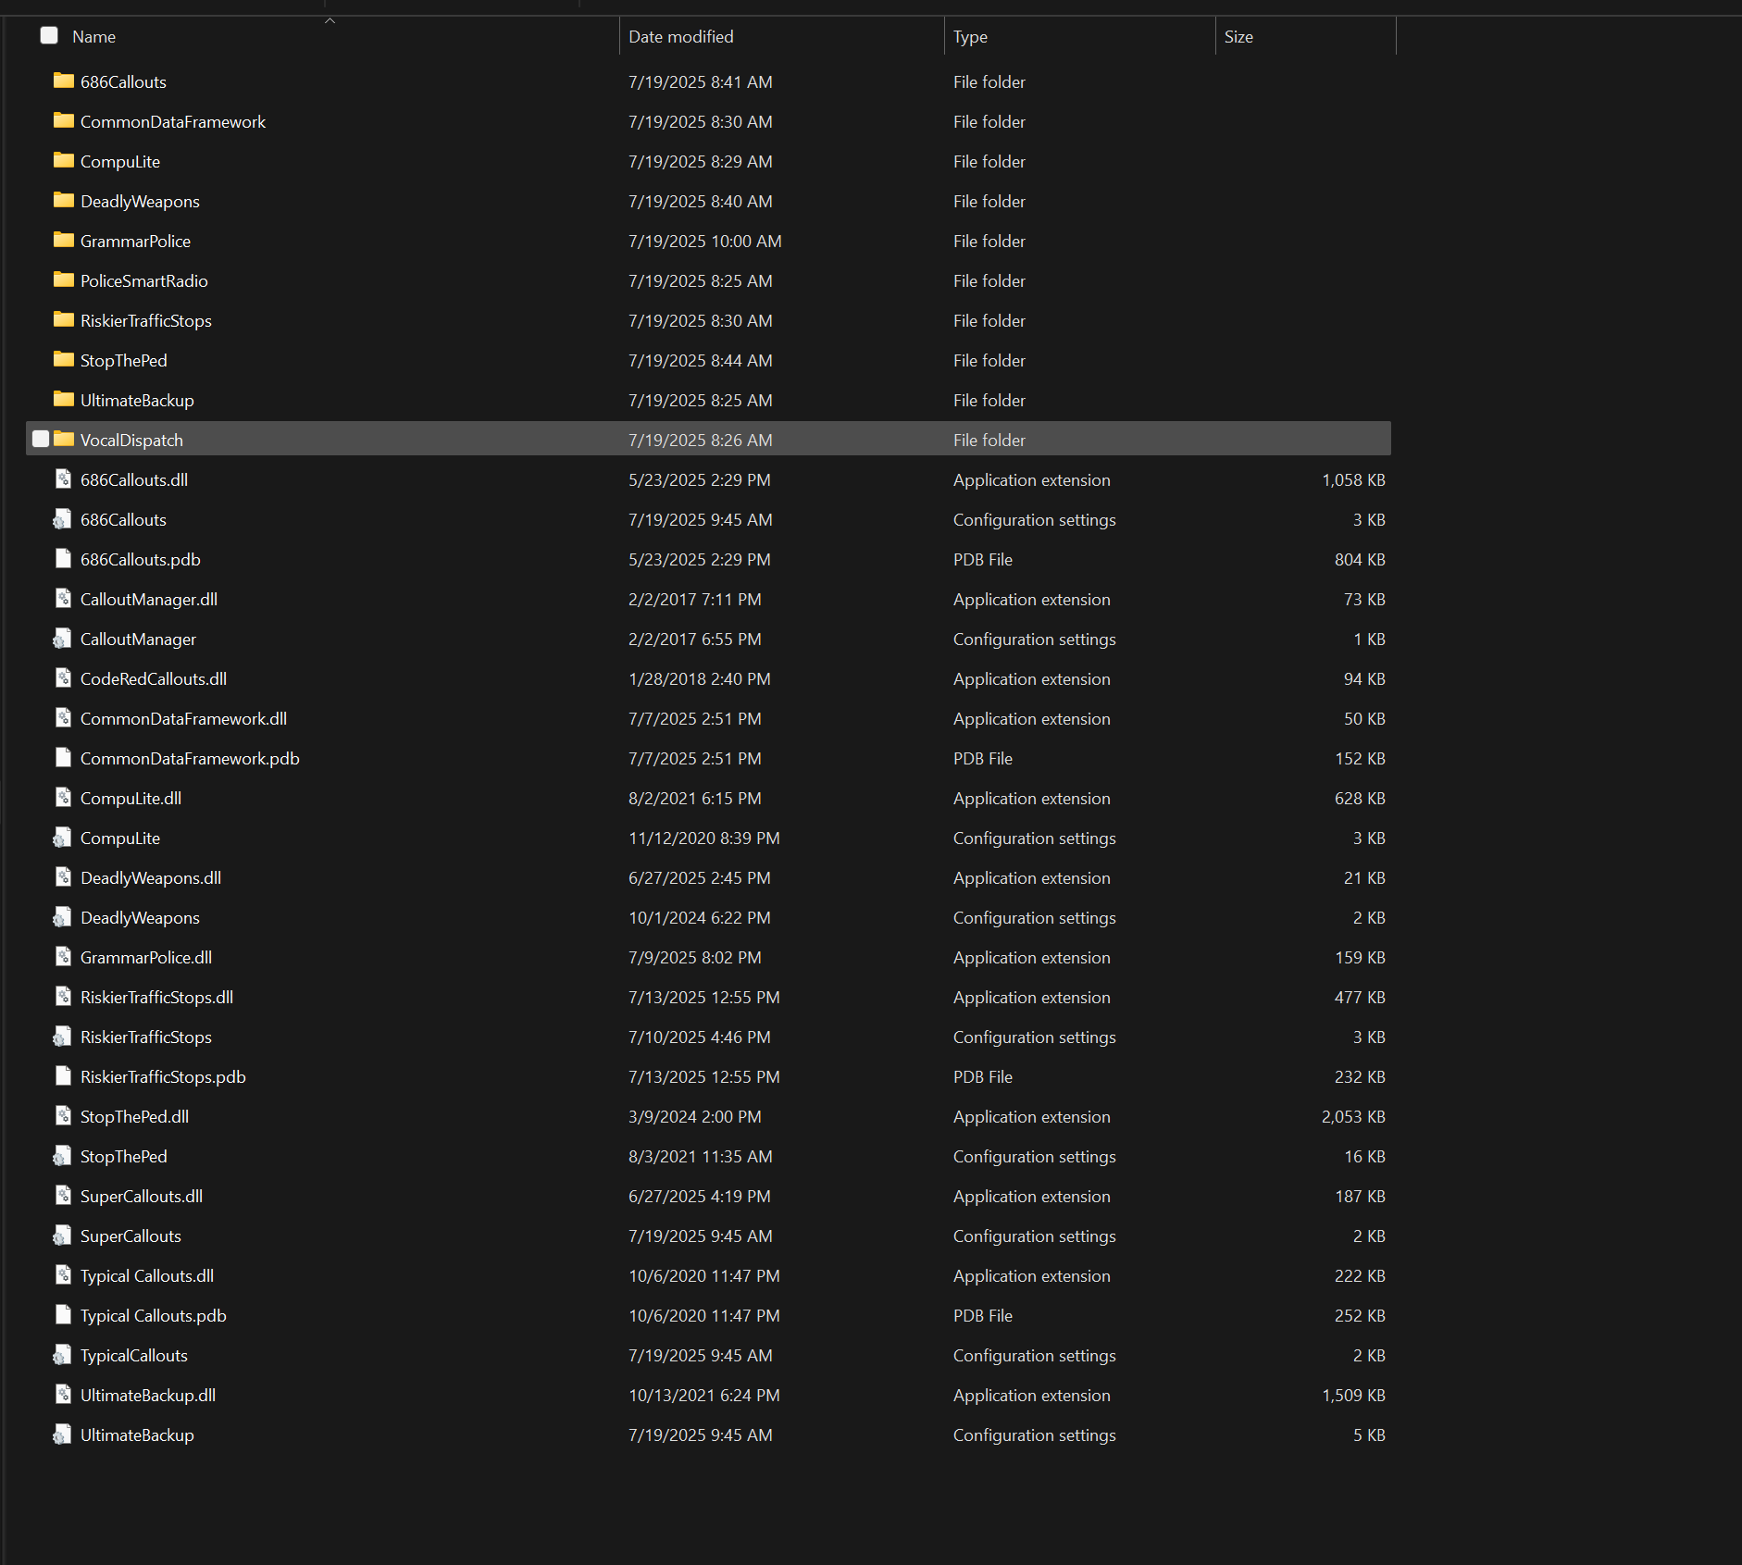
Task: Click the UltimateBackup.dll file icon
Action: (63, 1394)
